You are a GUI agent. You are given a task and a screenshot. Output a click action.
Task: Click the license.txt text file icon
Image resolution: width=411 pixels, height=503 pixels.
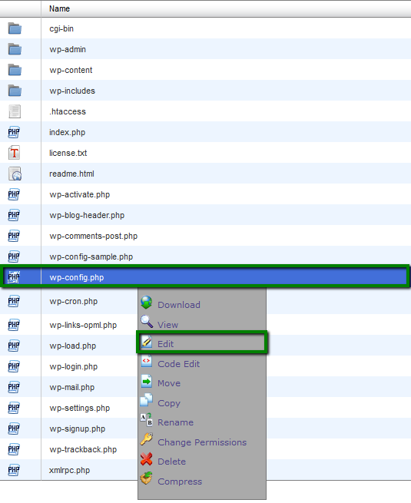(15, 153)
